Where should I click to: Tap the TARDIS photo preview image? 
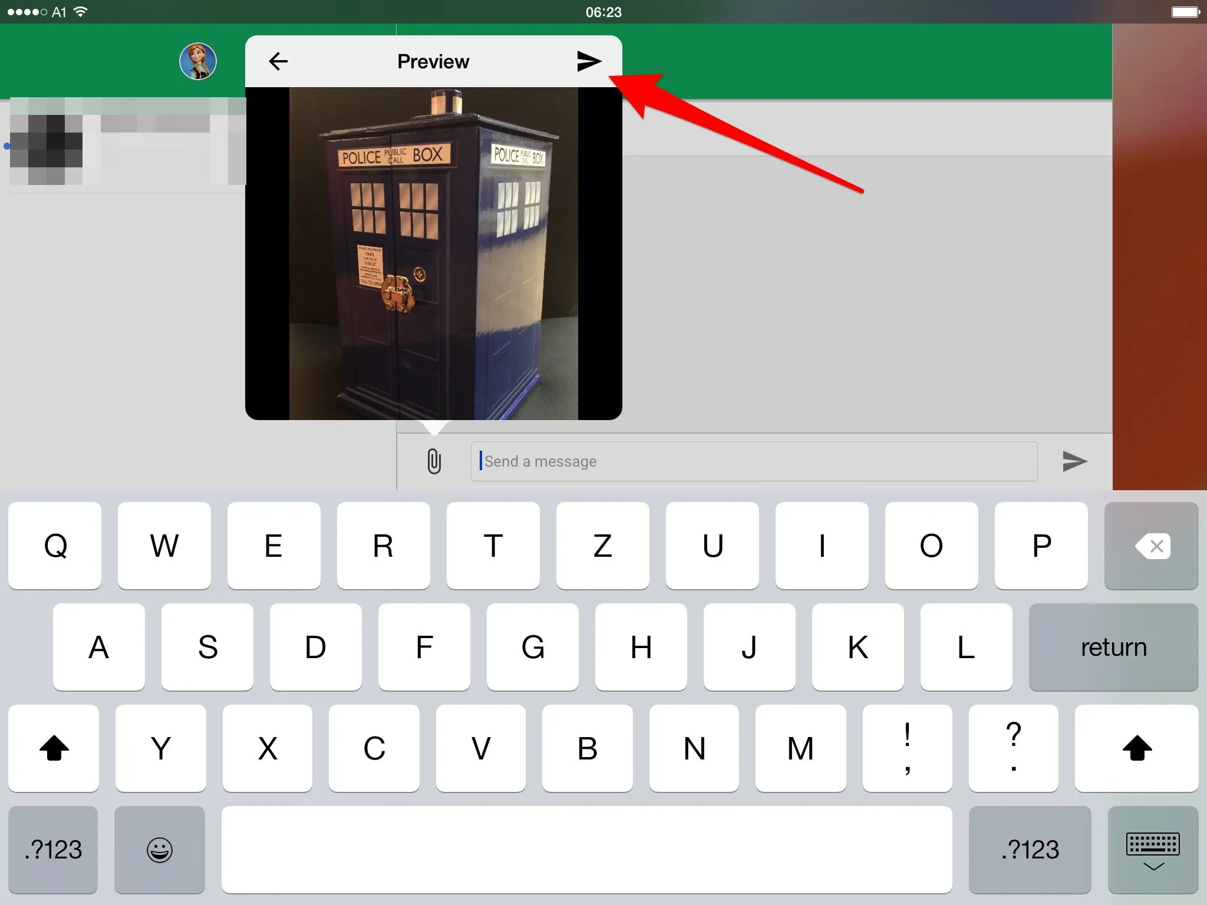433,253
